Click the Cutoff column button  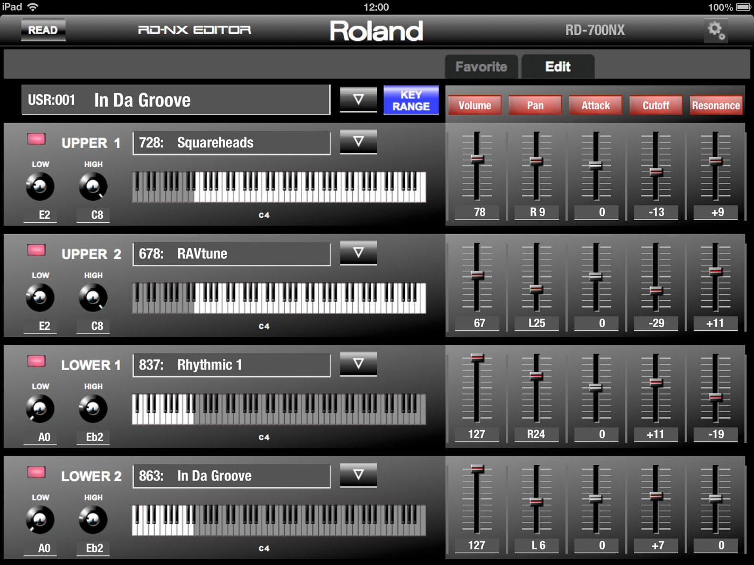pos(655,105)
